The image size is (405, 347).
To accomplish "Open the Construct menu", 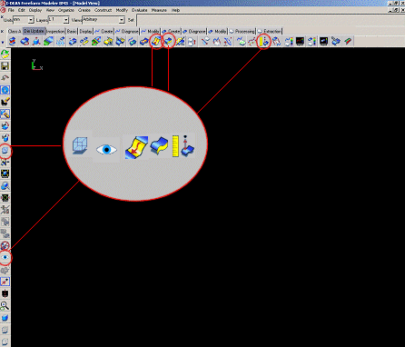I will point(103,10).
